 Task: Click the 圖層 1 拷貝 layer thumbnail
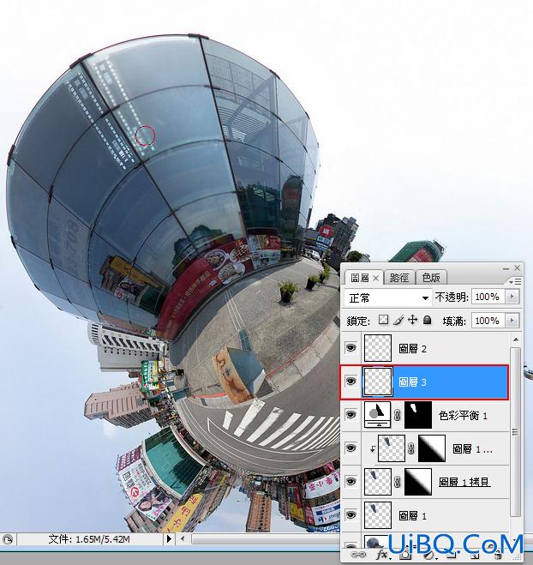pos(377,482)
